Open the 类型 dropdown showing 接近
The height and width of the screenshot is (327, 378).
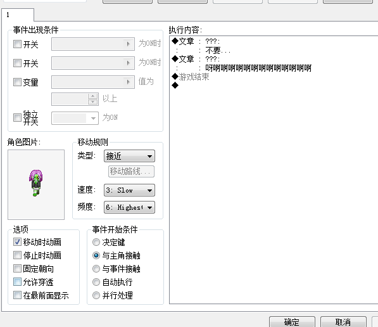point(129,156)
